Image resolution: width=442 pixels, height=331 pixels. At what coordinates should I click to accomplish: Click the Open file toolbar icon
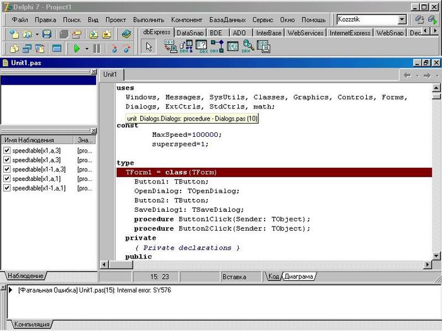27,34
